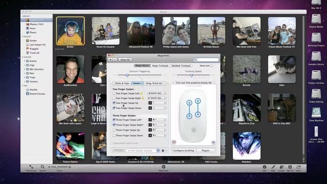Open action dropdown for Two Finger Swipe Left
This screenshot has height=184, width=327.
pos(157,93)
